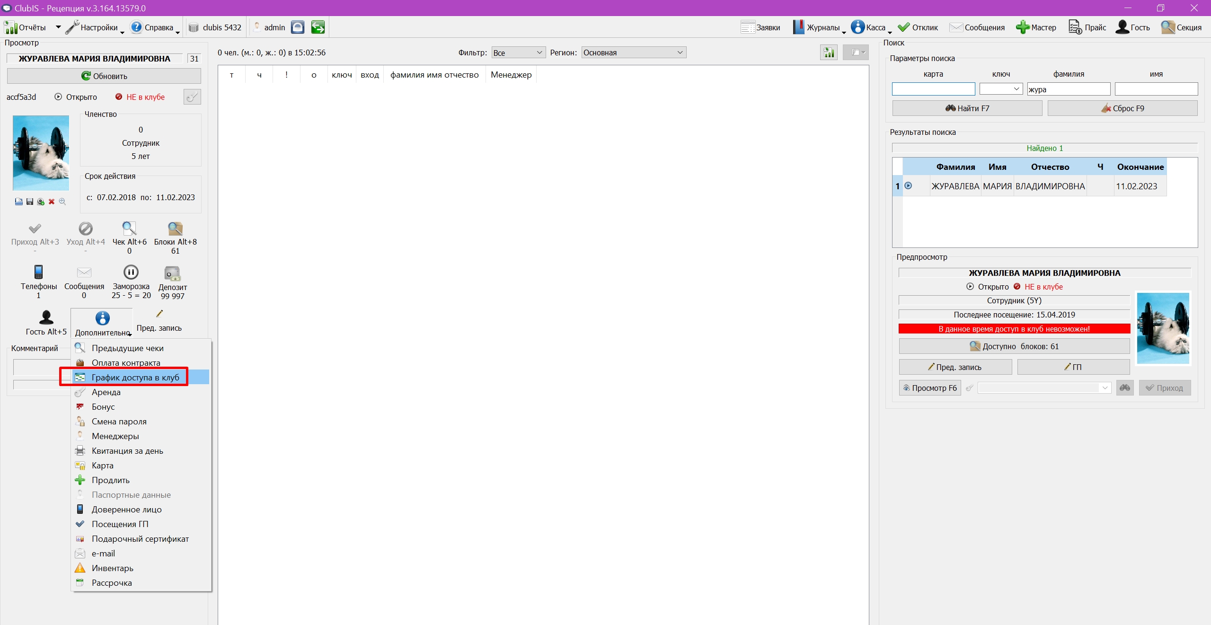
Task: Click the zoom photo magnifier icon
Action: pos(62,202)
